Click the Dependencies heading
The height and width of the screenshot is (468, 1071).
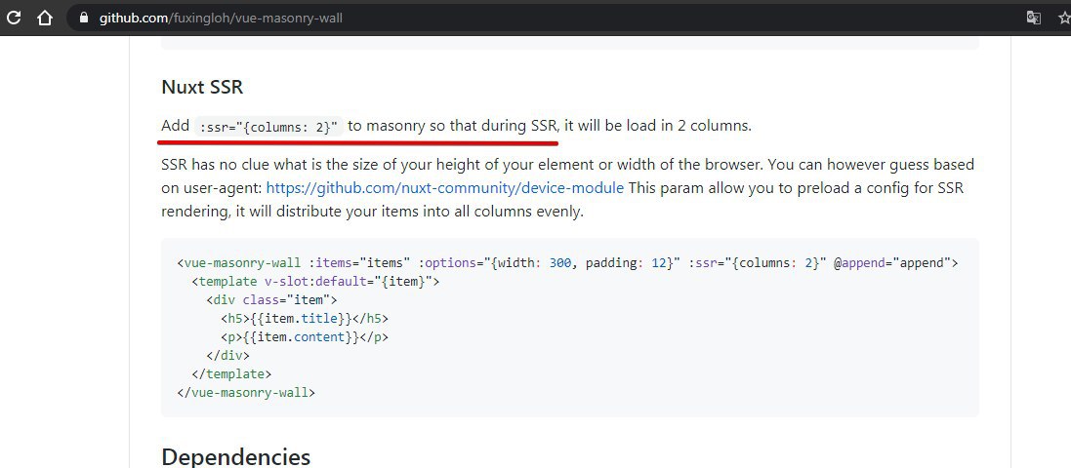coord(235,456)
